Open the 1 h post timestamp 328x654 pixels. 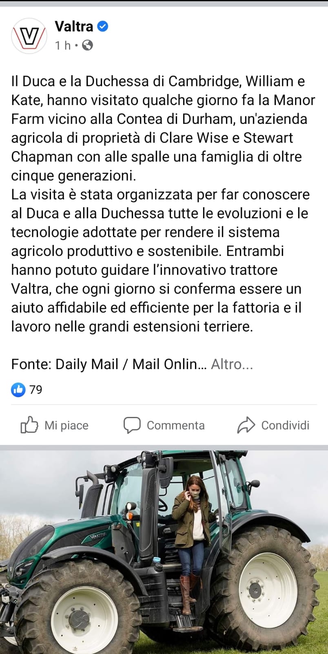(x=63, y=45)
